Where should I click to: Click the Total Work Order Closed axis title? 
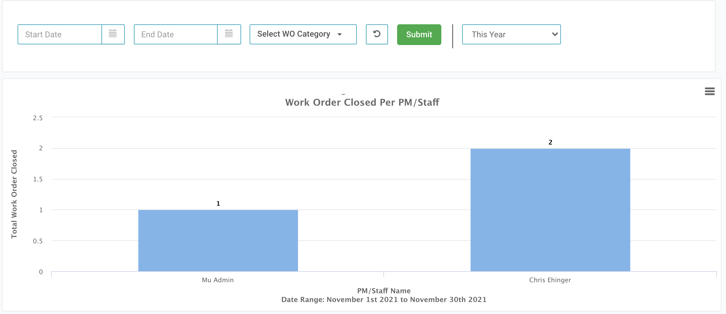pos(14,194)
